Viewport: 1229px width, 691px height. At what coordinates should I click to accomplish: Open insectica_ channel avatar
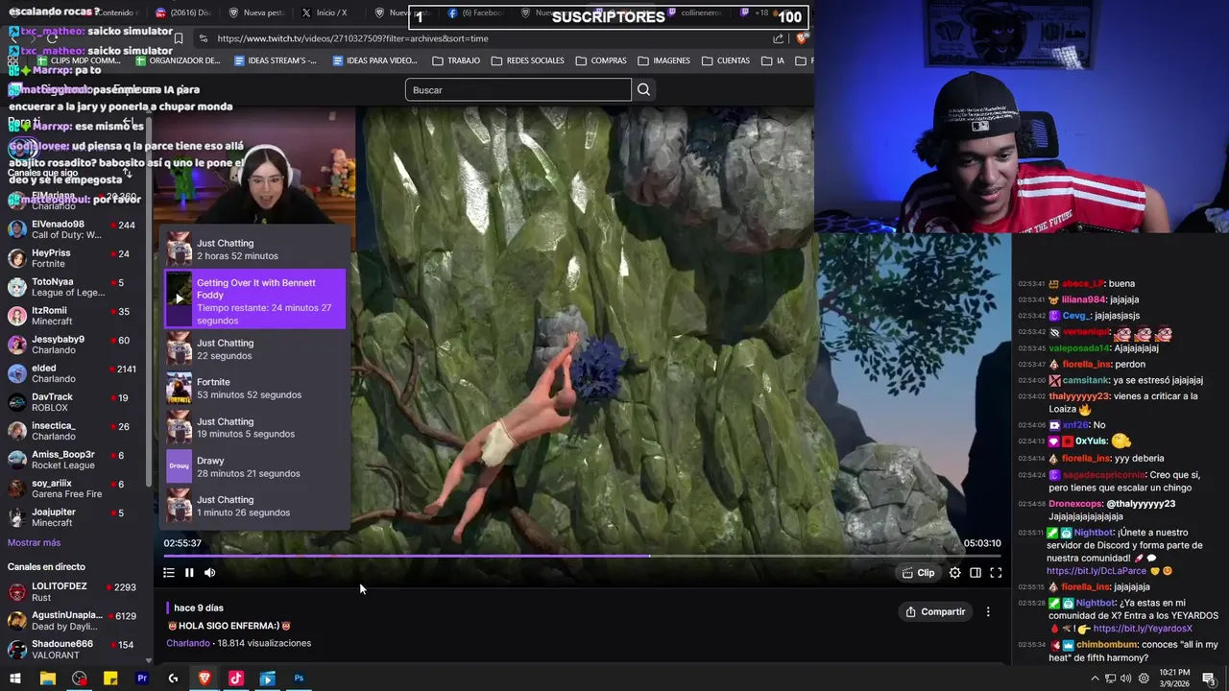click(x=16, y=431)
